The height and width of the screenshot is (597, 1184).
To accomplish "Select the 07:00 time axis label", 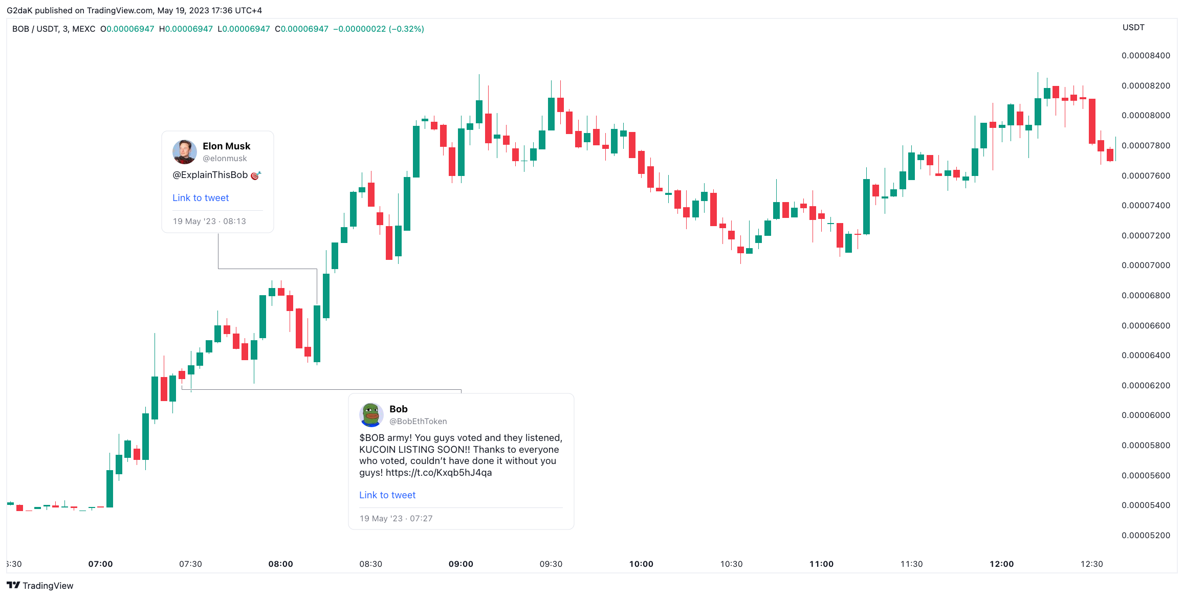I will coord(100,564).
